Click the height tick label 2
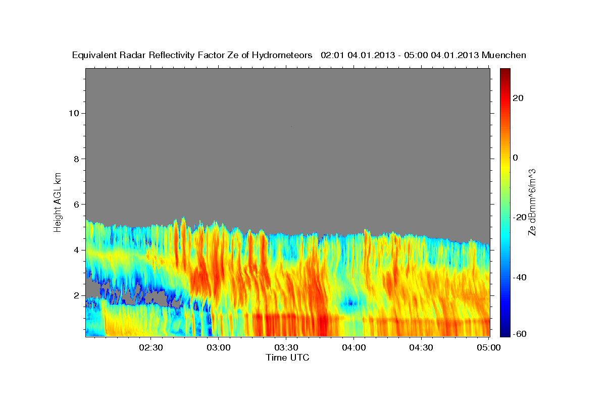This screenshot has height=404, width=606. [x=77, y=295]
